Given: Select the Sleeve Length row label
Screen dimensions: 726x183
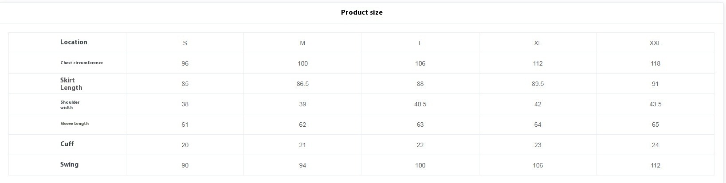Looking at the screenshot, I should (75, 124).
